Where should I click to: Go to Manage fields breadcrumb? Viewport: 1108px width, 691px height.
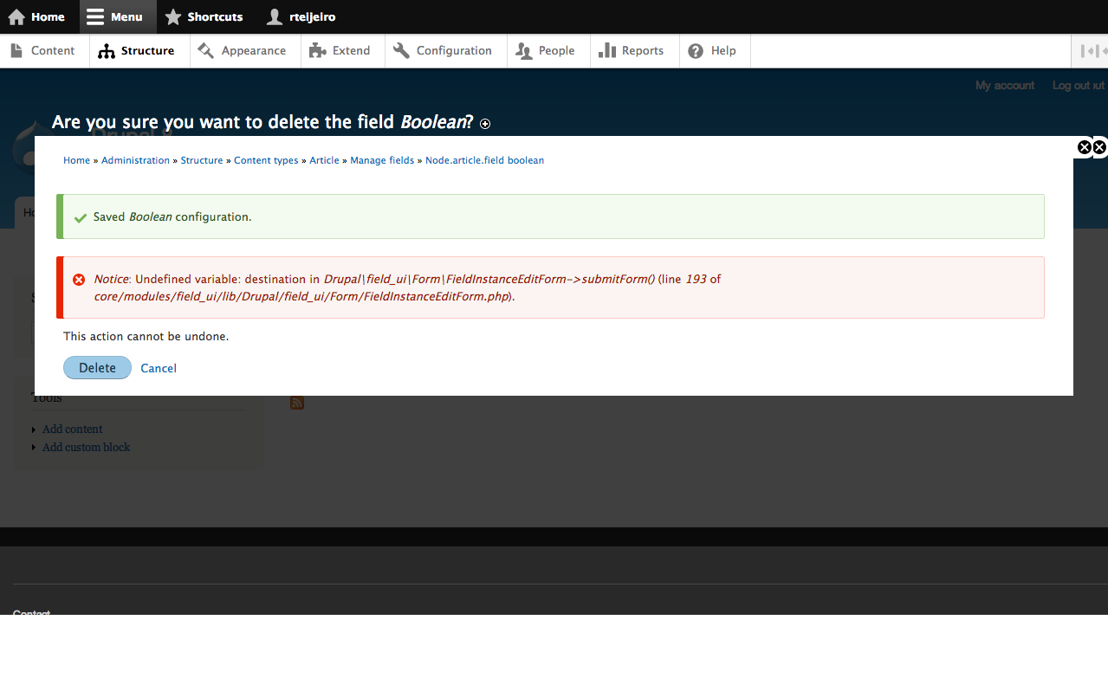click(x=382, y=160)
